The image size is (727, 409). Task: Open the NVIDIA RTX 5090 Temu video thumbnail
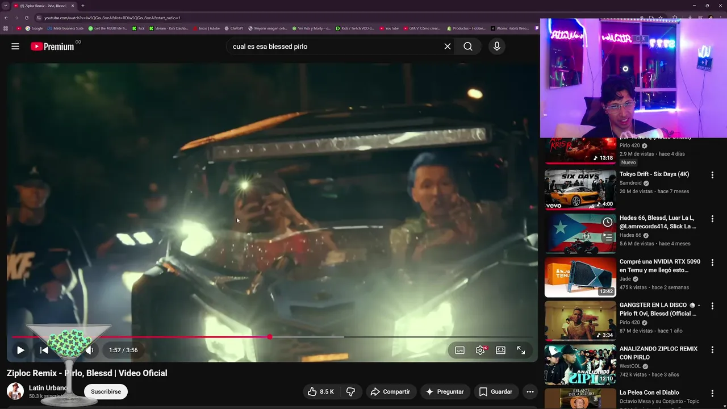(580, 277)
